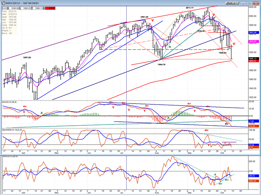Click the red net change -22.08 field
Viewport: 261px width, 195px height.
(x=50, y=8)
